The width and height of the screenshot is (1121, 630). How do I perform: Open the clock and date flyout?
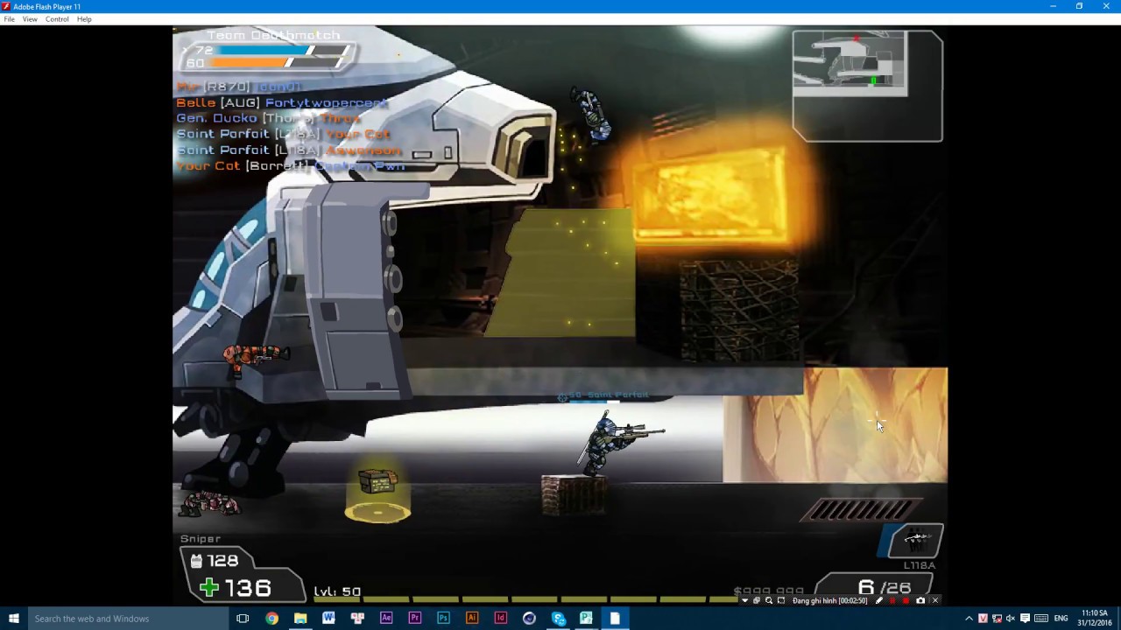pos(1095,619)
